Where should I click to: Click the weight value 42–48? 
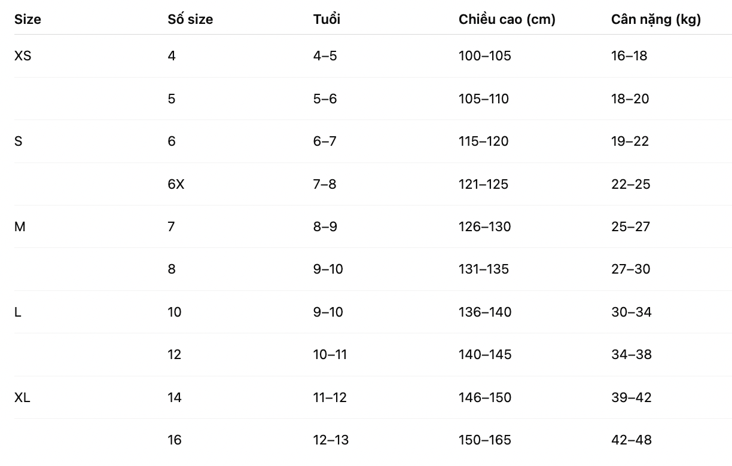coord(631,440)
